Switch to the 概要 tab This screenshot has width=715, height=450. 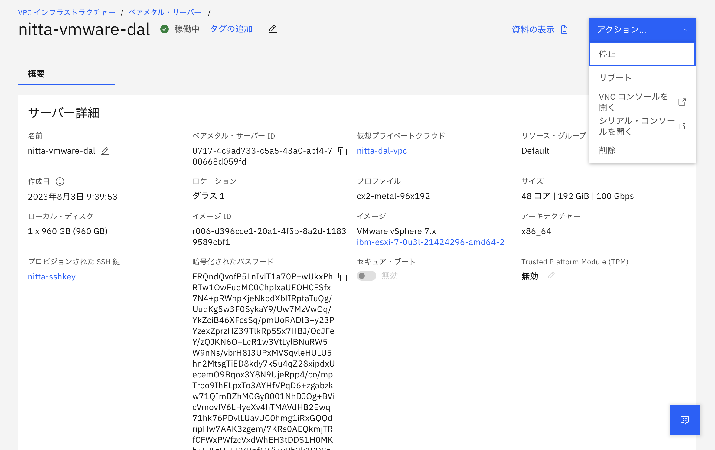pyautogui.click(x=36, y=73)
